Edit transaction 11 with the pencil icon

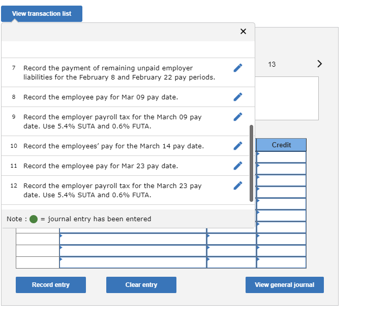[237, 166]
